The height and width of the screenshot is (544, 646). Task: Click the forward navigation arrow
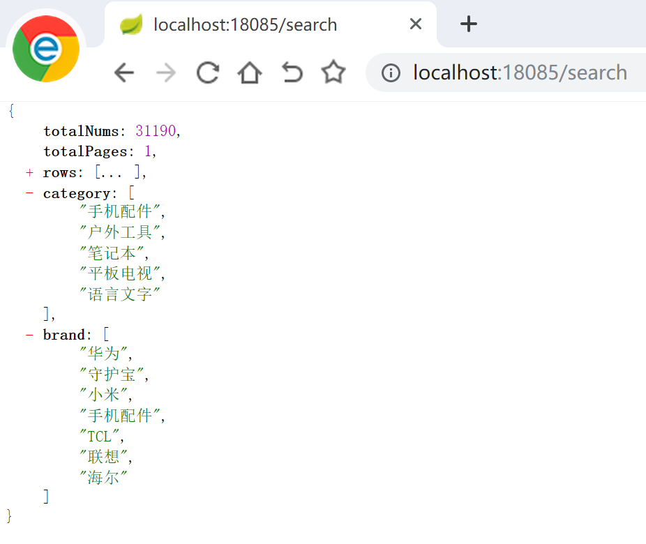[x=166, y=73]
